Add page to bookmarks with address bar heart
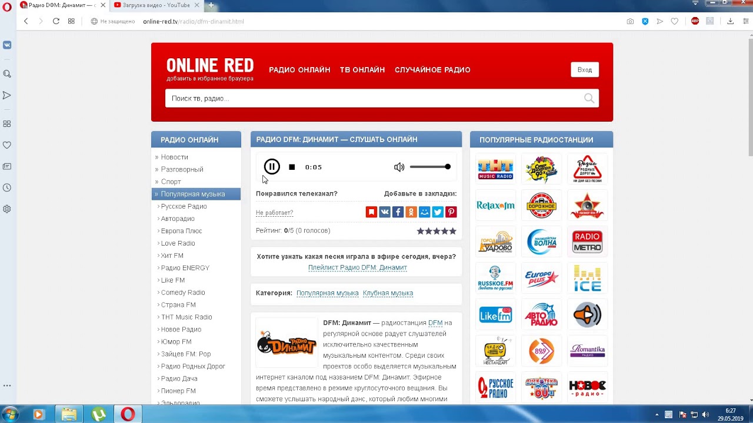Viewport: 753px width, 423px height. click(x=675, y=21)
